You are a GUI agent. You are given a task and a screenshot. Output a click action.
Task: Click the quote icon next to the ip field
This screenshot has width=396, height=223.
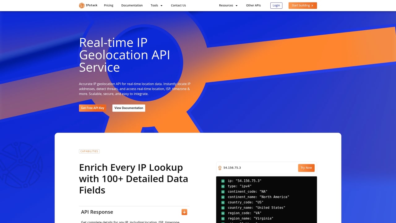tap(223, 181)
